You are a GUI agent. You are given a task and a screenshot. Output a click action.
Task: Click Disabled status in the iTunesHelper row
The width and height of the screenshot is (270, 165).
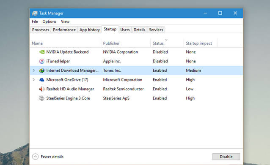[160, 61]
